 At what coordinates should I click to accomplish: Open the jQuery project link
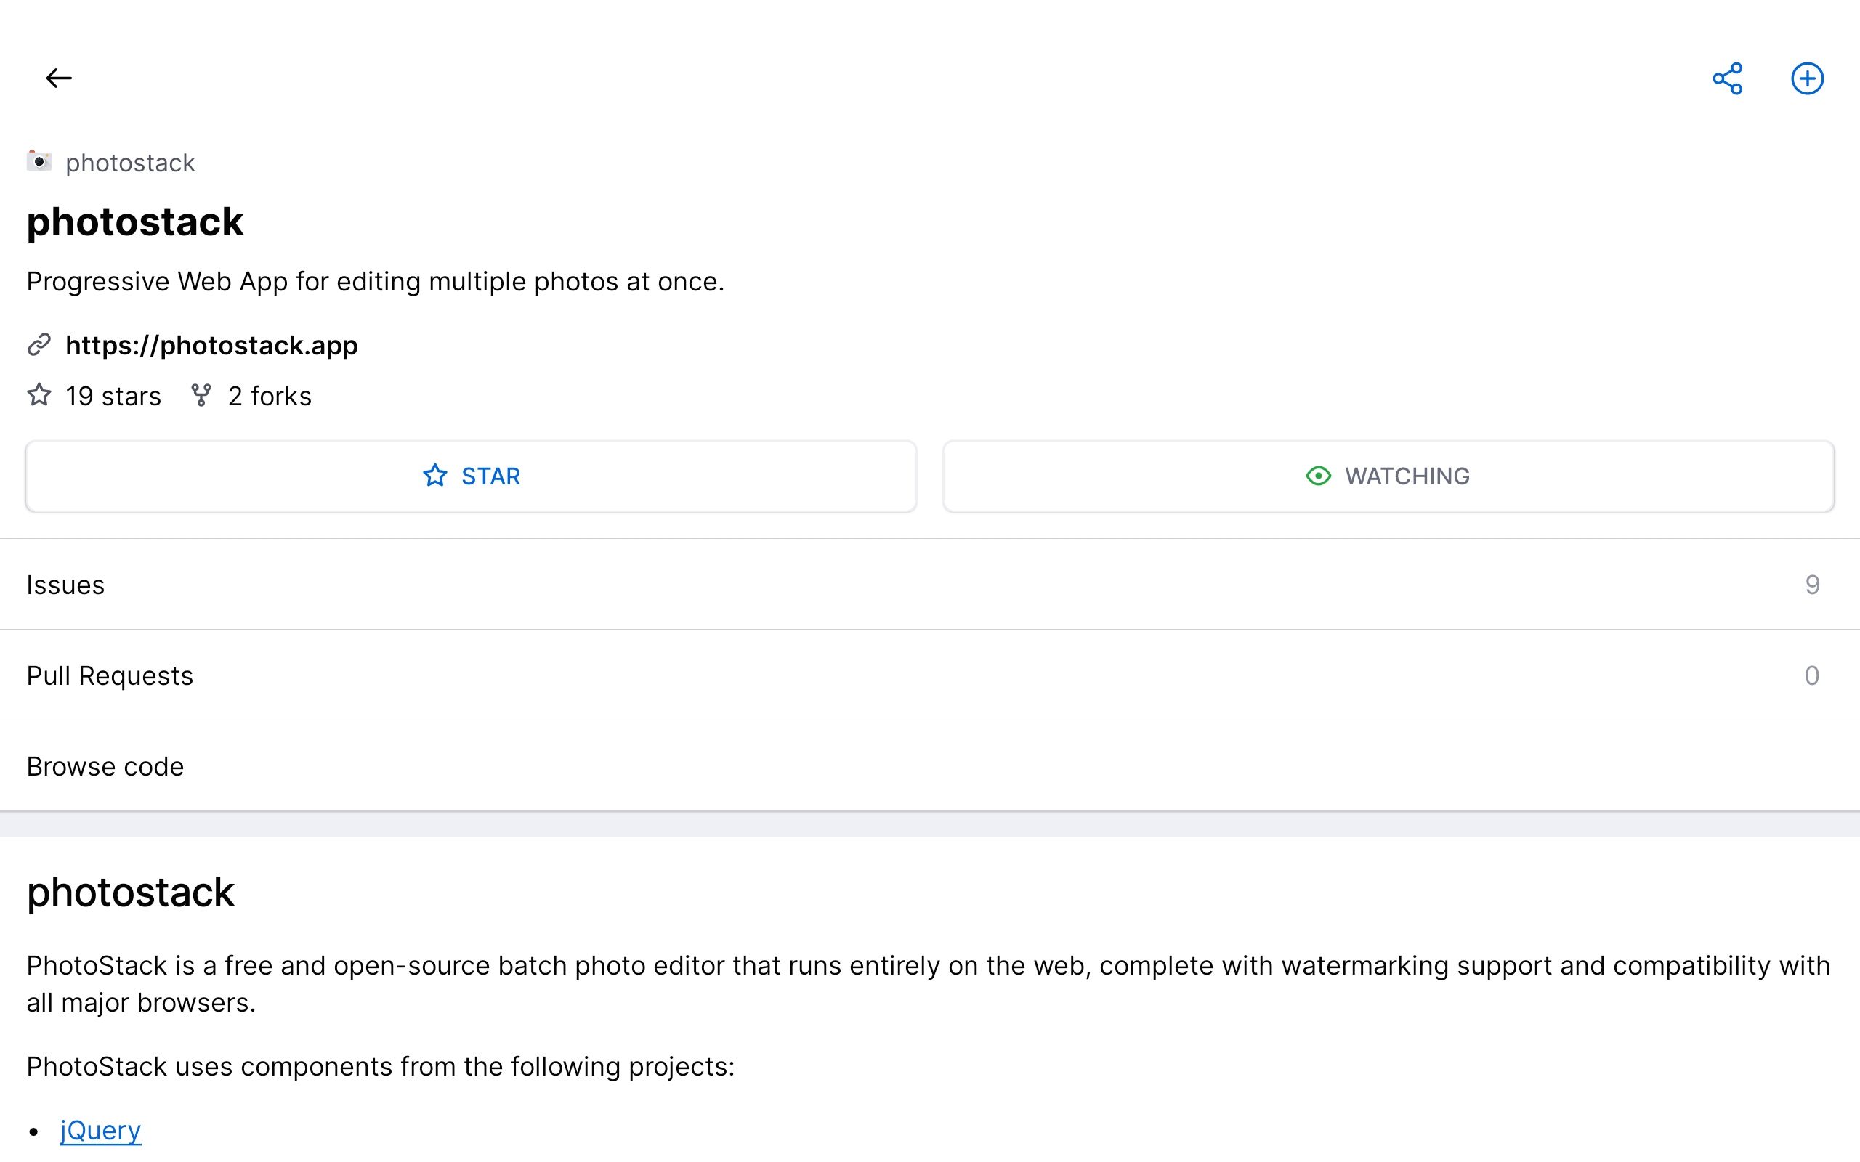101,1130
